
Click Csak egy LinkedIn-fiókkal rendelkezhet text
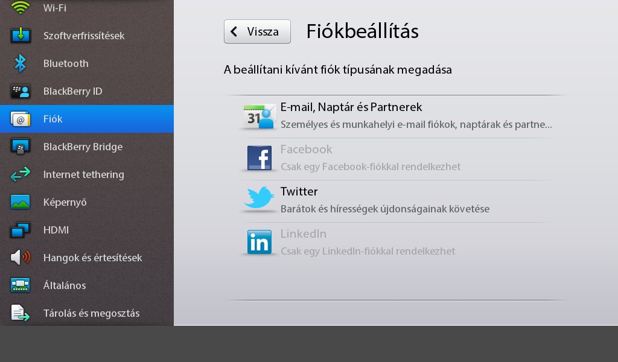[x=368, y=252]
